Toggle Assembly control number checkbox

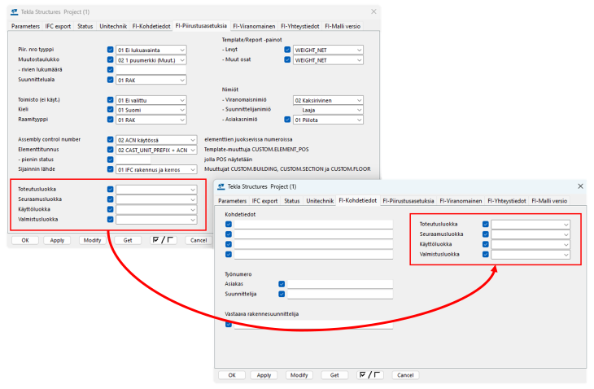pos(110,140)
